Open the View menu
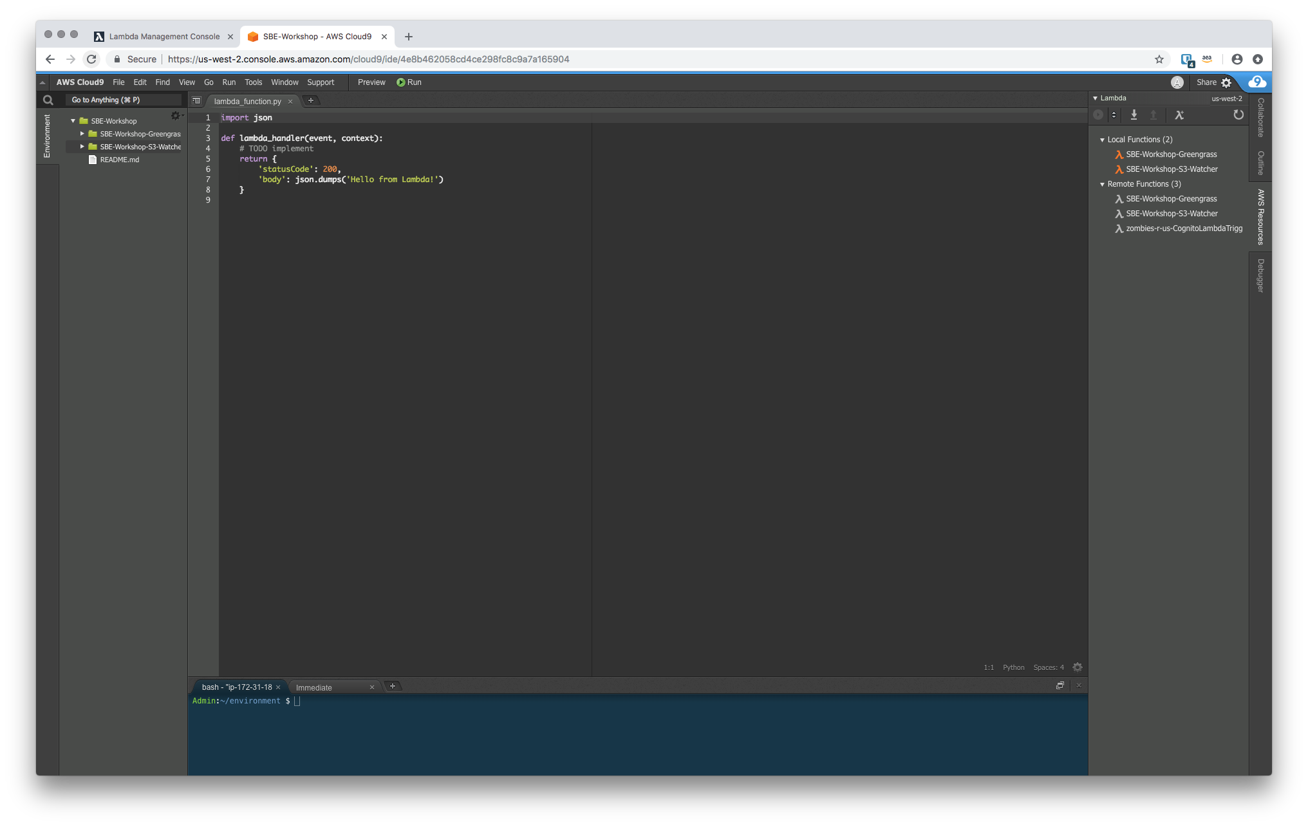Image resolution: width=1308 pixels, height=827 pixels. [x=187, y=82]
